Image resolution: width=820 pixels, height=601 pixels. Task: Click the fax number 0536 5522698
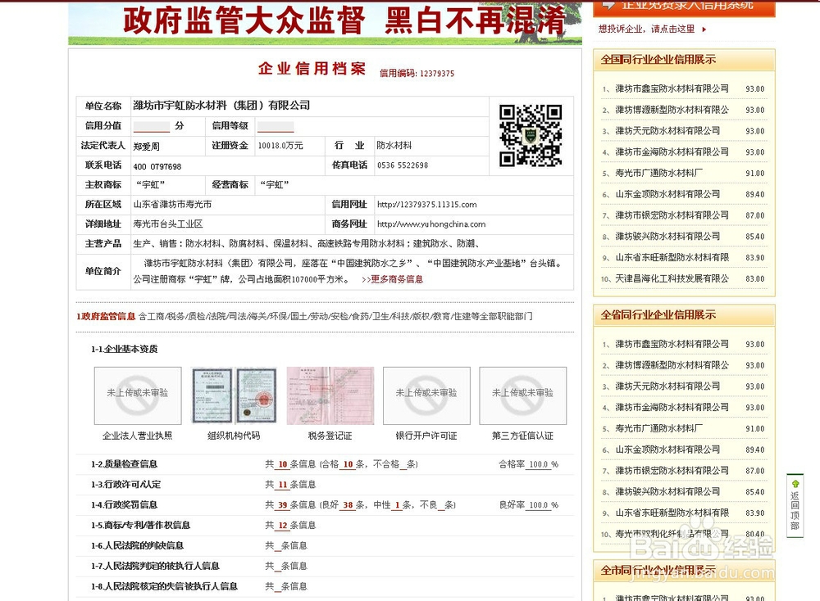pos(403,165)
